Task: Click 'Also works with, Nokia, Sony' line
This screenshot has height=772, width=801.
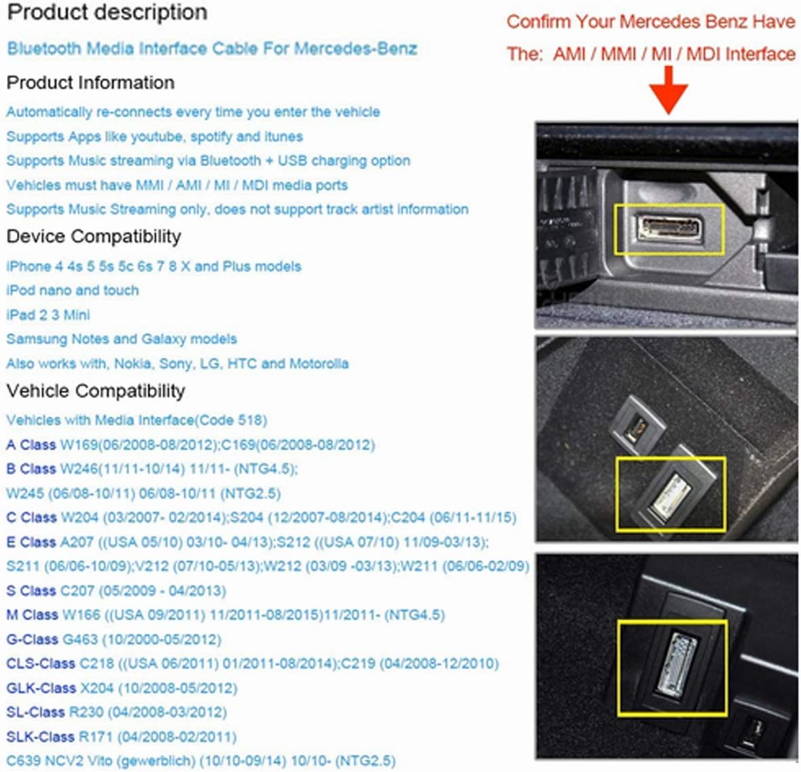Action: coord(177,363)
